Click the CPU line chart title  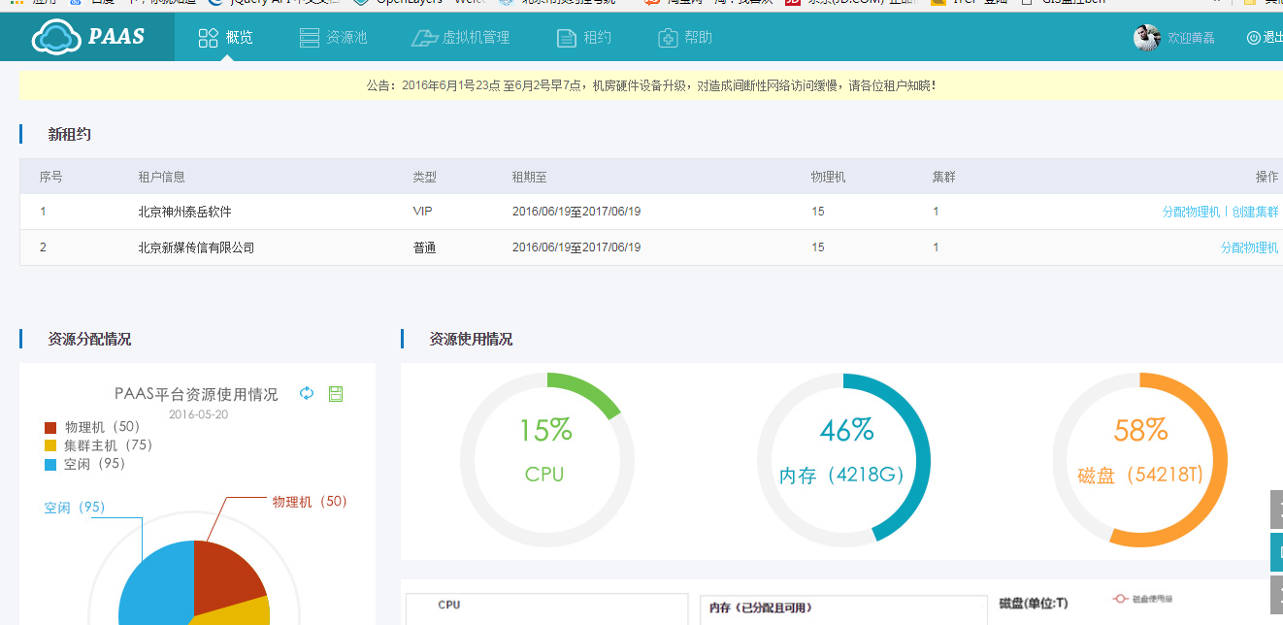tap(448, 605)
